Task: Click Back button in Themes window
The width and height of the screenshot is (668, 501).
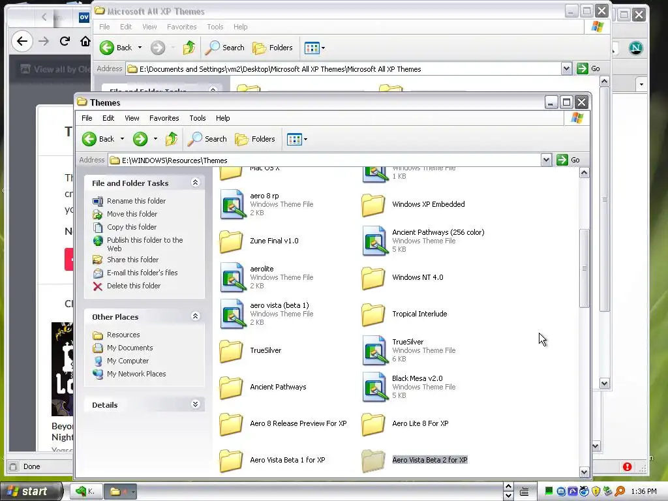Action: coord(99,139)
